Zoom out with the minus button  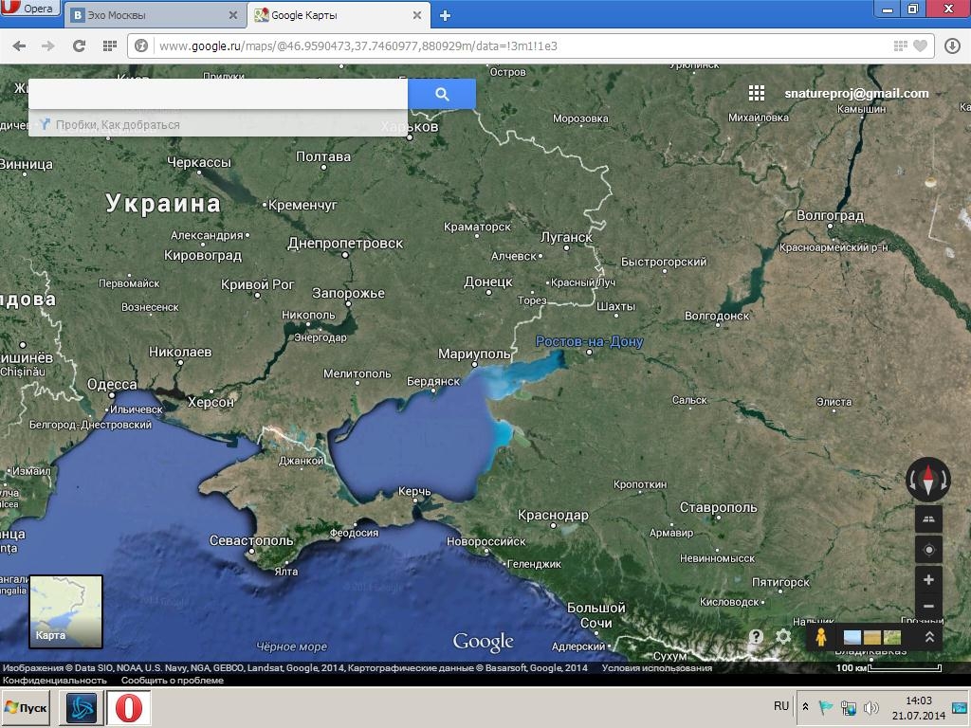928,606
